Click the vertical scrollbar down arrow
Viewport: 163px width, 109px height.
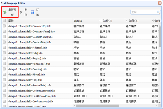pos(160,103)
